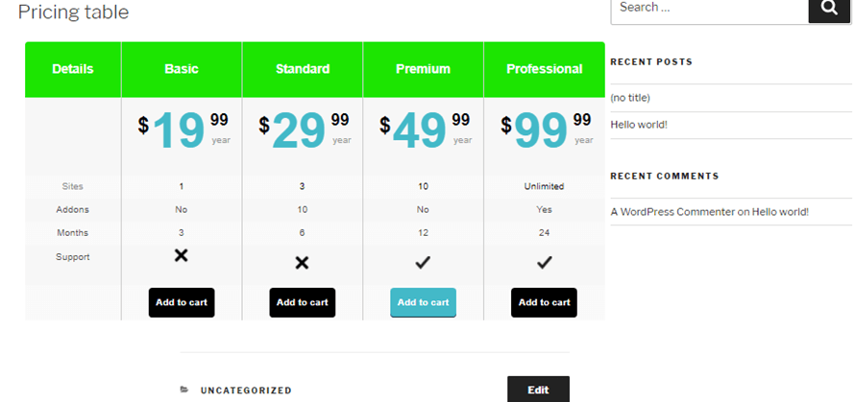Add the Professional plan to cart
Viewport: 855px width, 402px height.
544,302
